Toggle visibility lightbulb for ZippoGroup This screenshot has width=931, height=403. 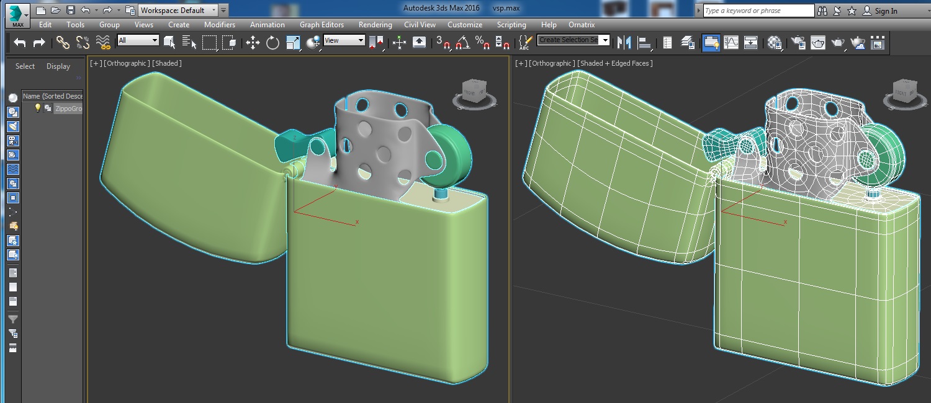click(x=37, y=108)
